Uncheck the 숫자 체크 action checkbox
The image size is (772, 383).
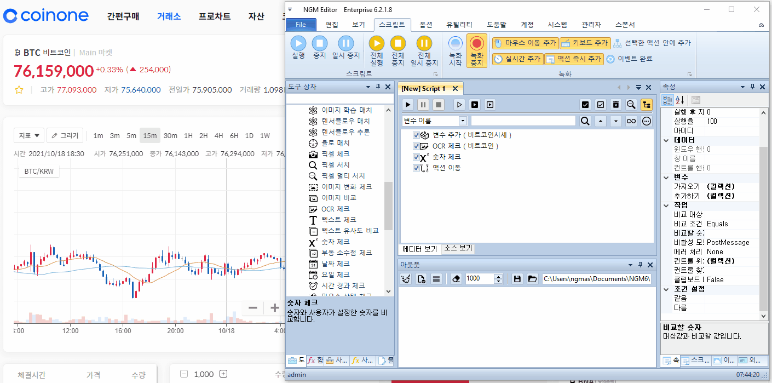click(x=417, y=157)
